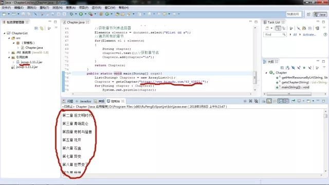Click the Run Last Tool (external tools) icon
This screenshot has width=329, height=185.
click(90, 14)
